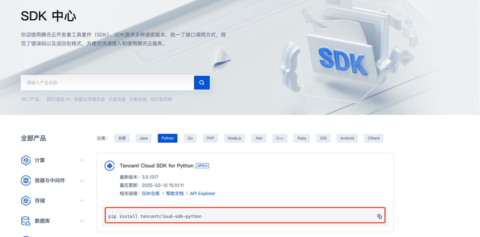Screen dimensions: 480x237
Task: Select the C++ language filter
Action: [280, 138]
